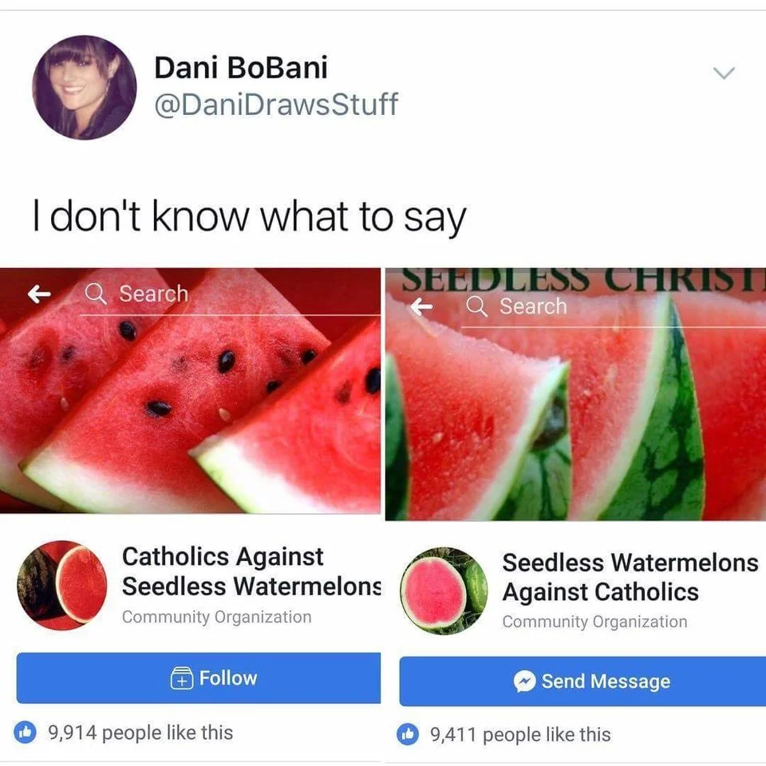The height and width of the screenshot is (766, 766).
Task: Click the Dani BoBani display name
Action: click(x=240, y=68)
